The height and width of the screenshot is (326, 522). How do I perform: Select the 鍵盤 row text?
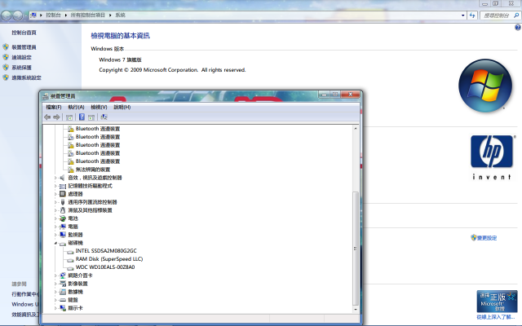coord(73,300)
